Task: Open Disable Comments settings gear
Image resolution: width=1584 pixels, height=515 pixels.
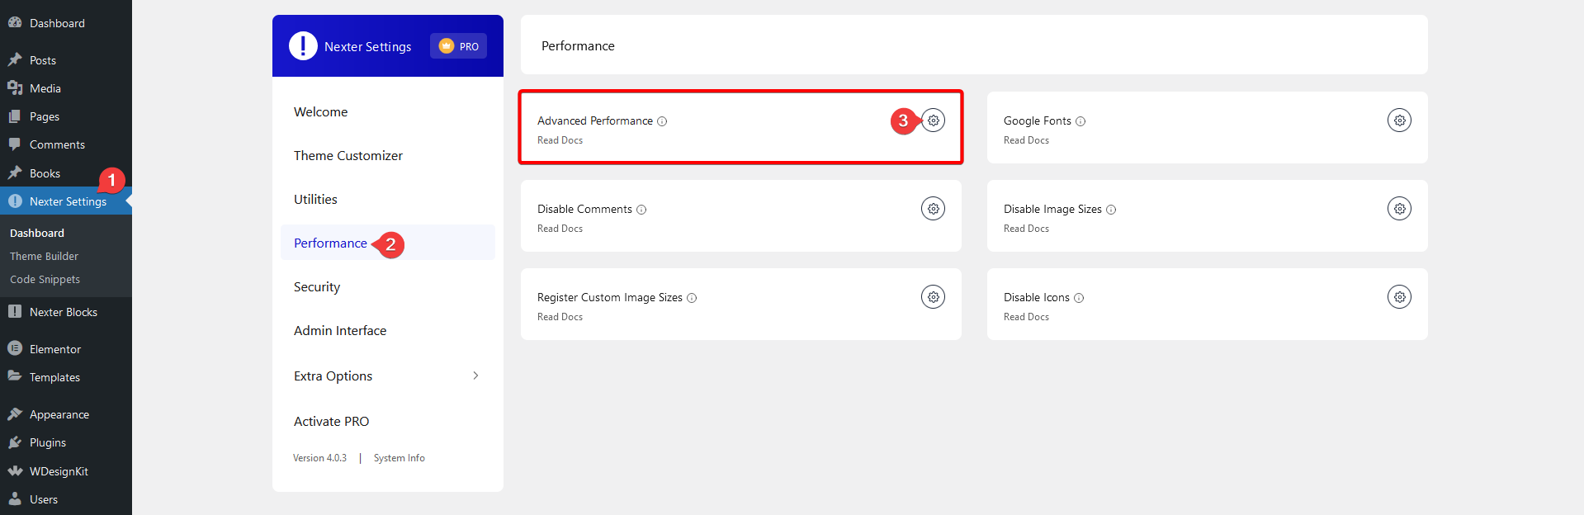Action: (933, 209)
